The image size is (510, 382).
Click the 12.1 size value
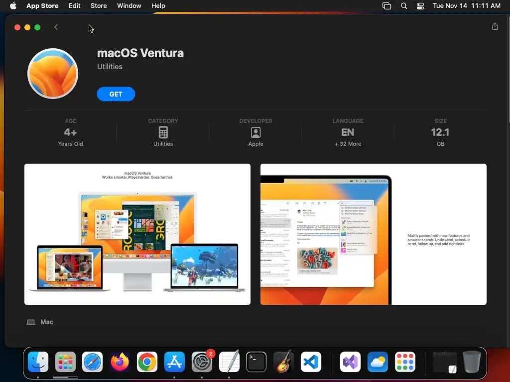(440, 132)
